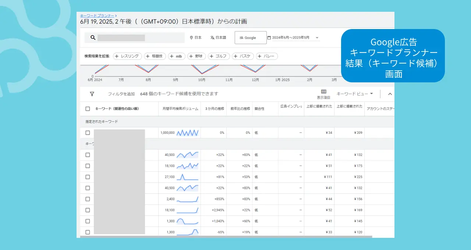471x250 pixels.
Task: Open the キーワード ビュー dropdown
Action: coord(355,94)
